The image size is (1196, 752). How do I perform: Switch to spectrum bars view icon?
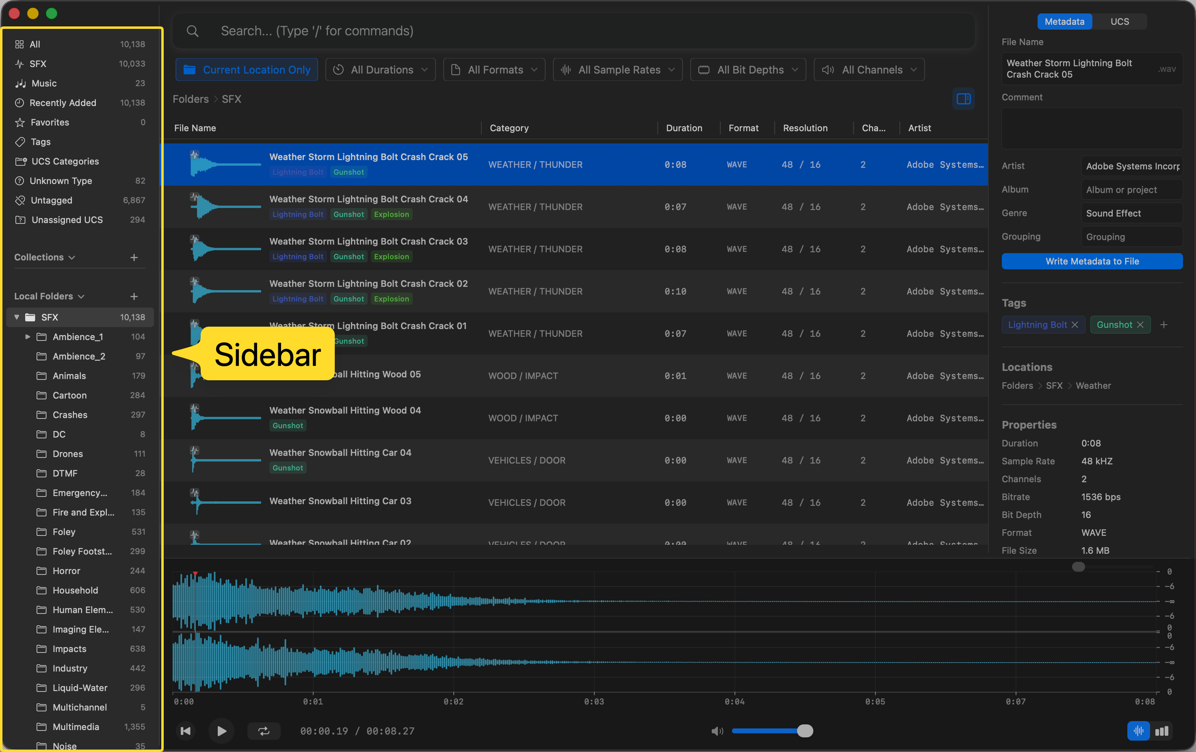1161,730
